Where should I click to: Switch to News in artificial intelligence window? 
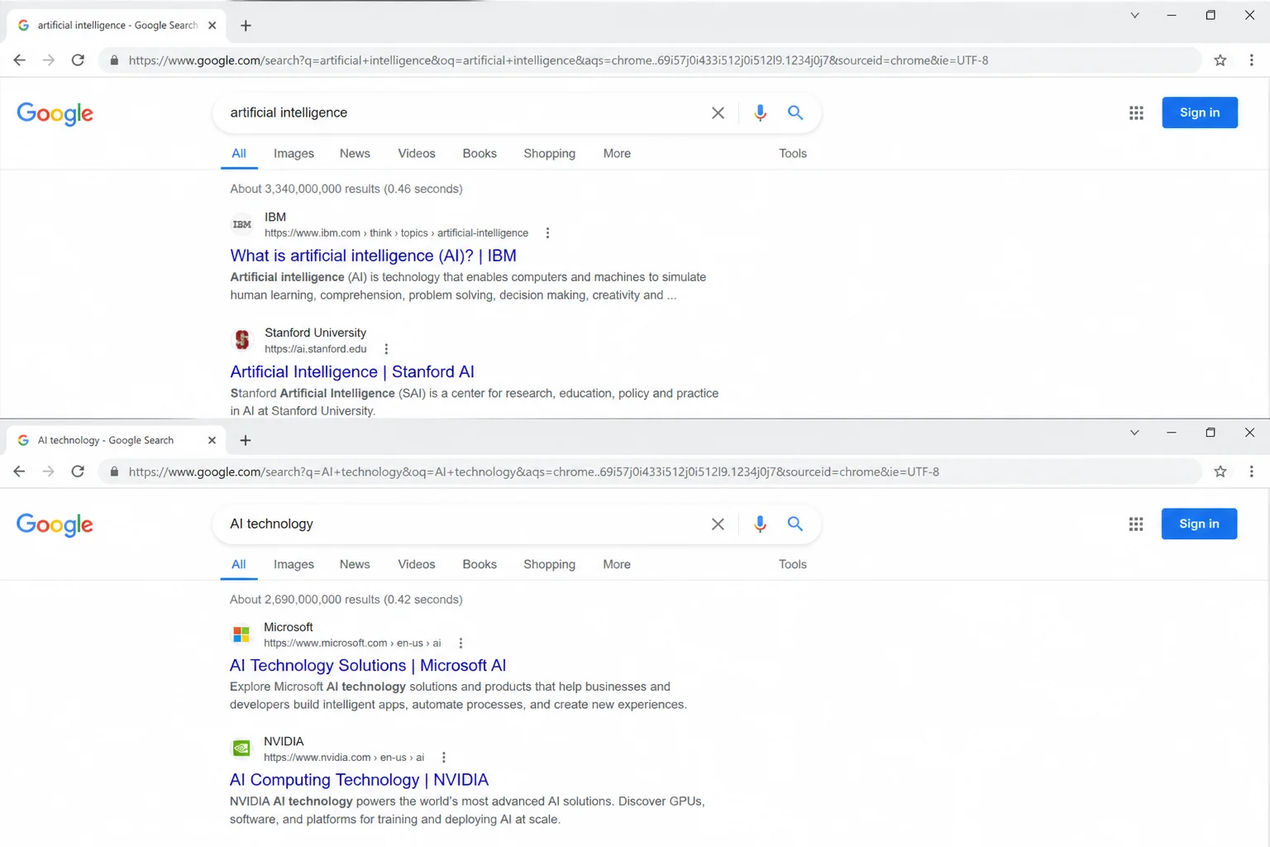tap(355, 154)
